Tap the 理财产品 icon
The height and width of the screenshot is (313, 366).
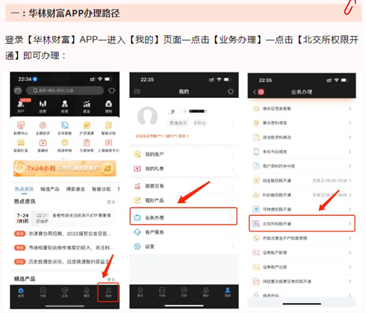click(137, 200)
